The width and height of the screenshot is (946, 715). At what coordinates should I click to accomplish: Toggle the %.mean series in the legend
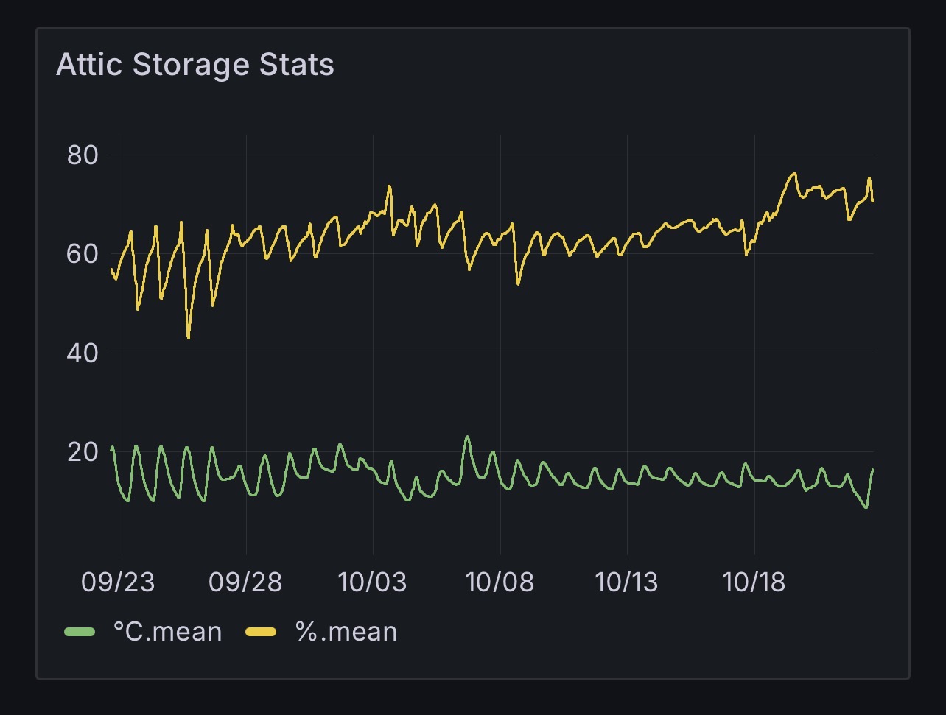coord(346,632)
